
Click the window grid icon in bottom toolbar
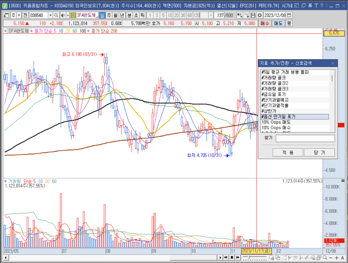click(x=272, y=258)
